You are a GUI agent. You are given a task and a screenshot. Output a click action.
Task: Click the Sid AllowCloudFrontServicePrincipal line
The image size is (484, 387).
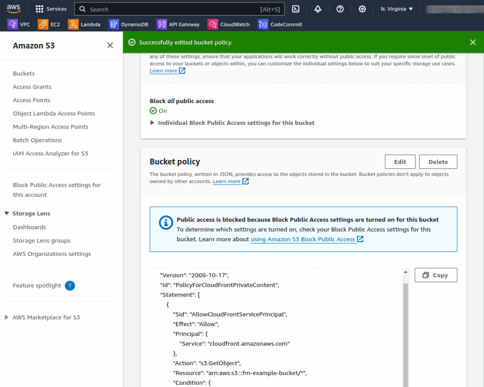[230, 314]
